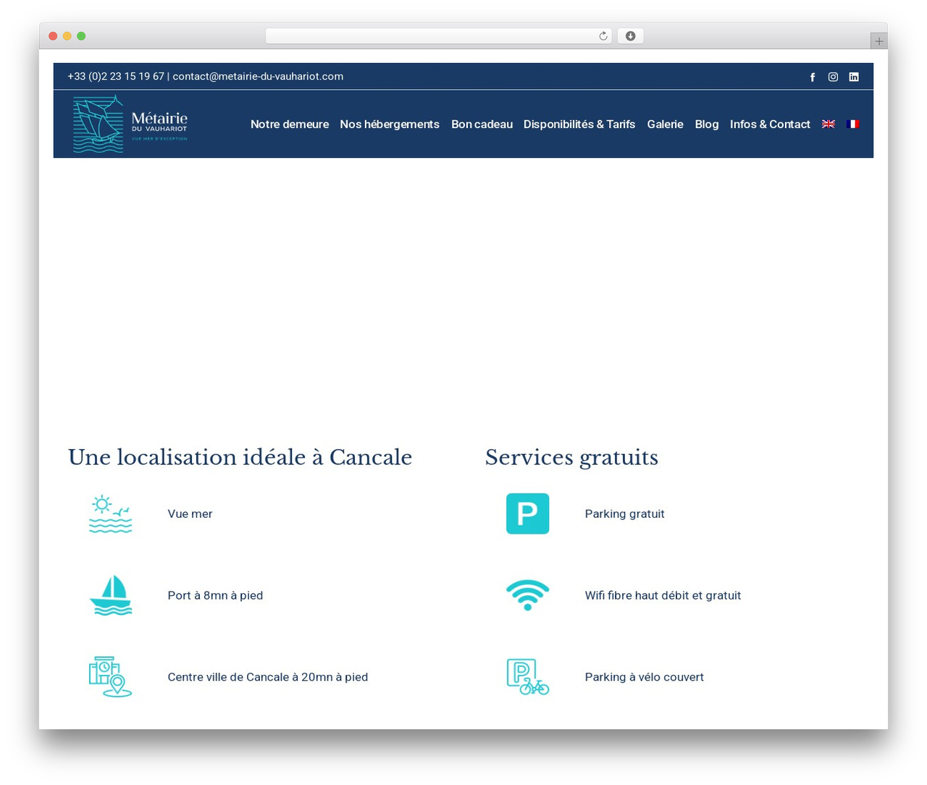Click 'Port à 8mn à pied' text
927x785 pixels.
[x=215, y=595]
